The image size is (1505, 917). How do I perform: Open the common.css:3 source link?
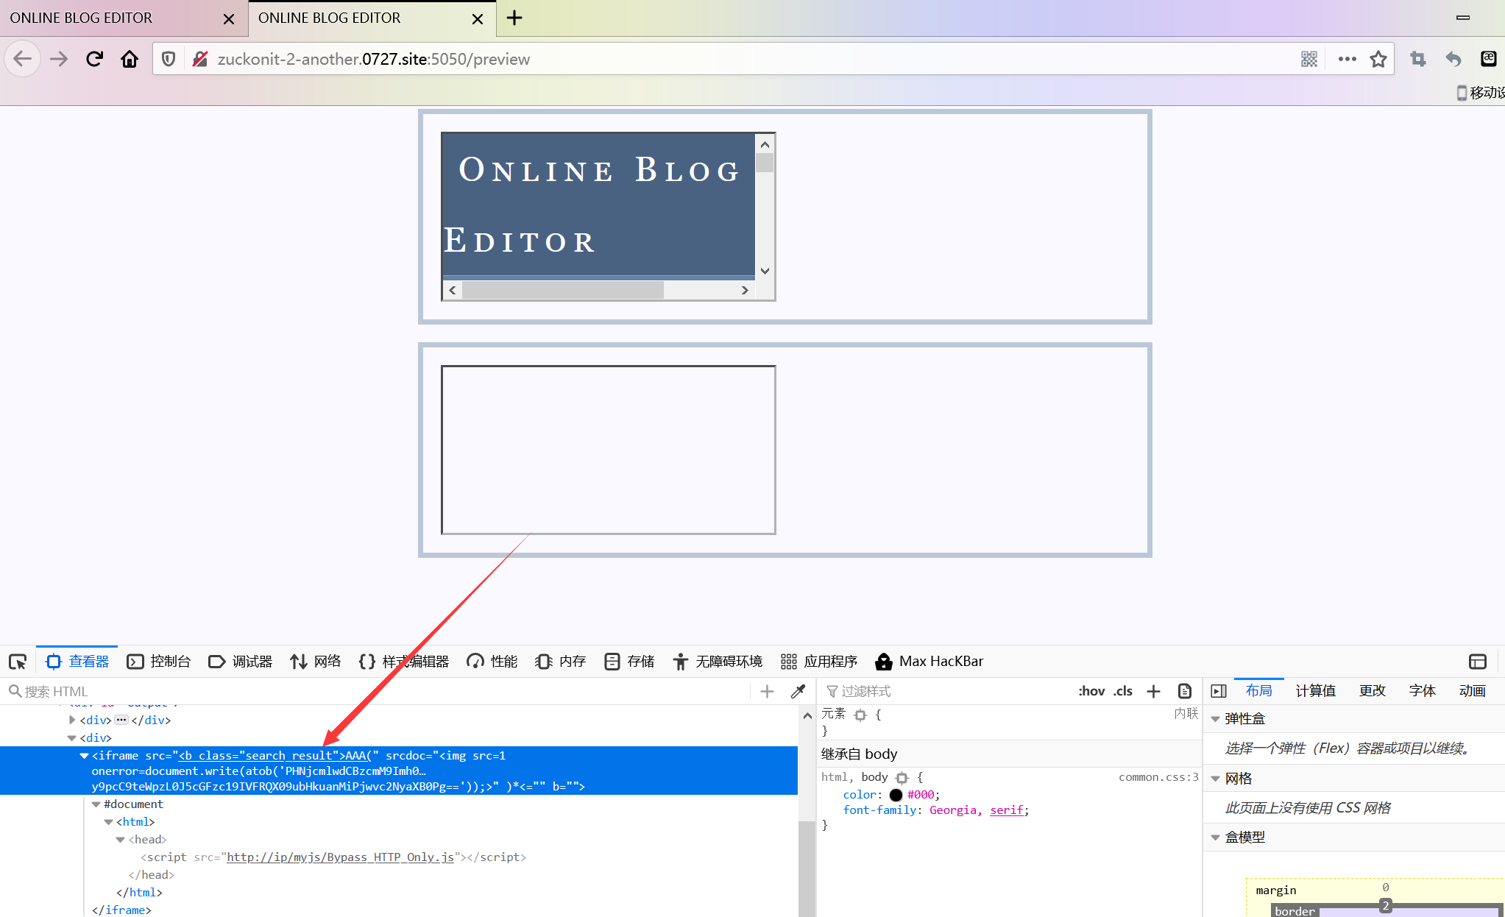tap(1158, 777)
